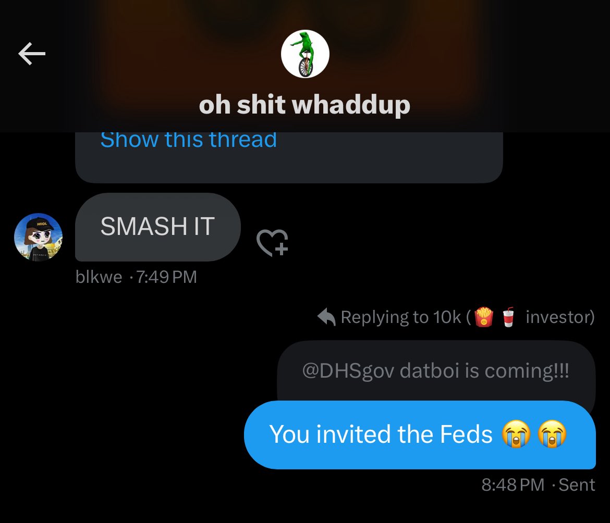Tap the blkwe sender name
Viewport: 610px width, 523px height.
(99, 277)
